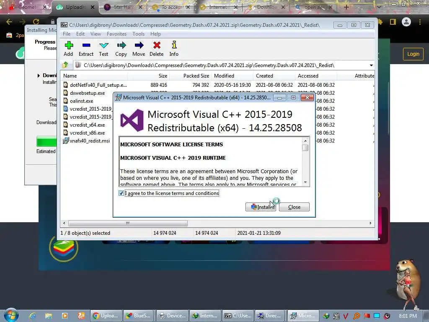Open the Favorites menu in 7-Zip
Screen dimensions: 429x322
116,34
